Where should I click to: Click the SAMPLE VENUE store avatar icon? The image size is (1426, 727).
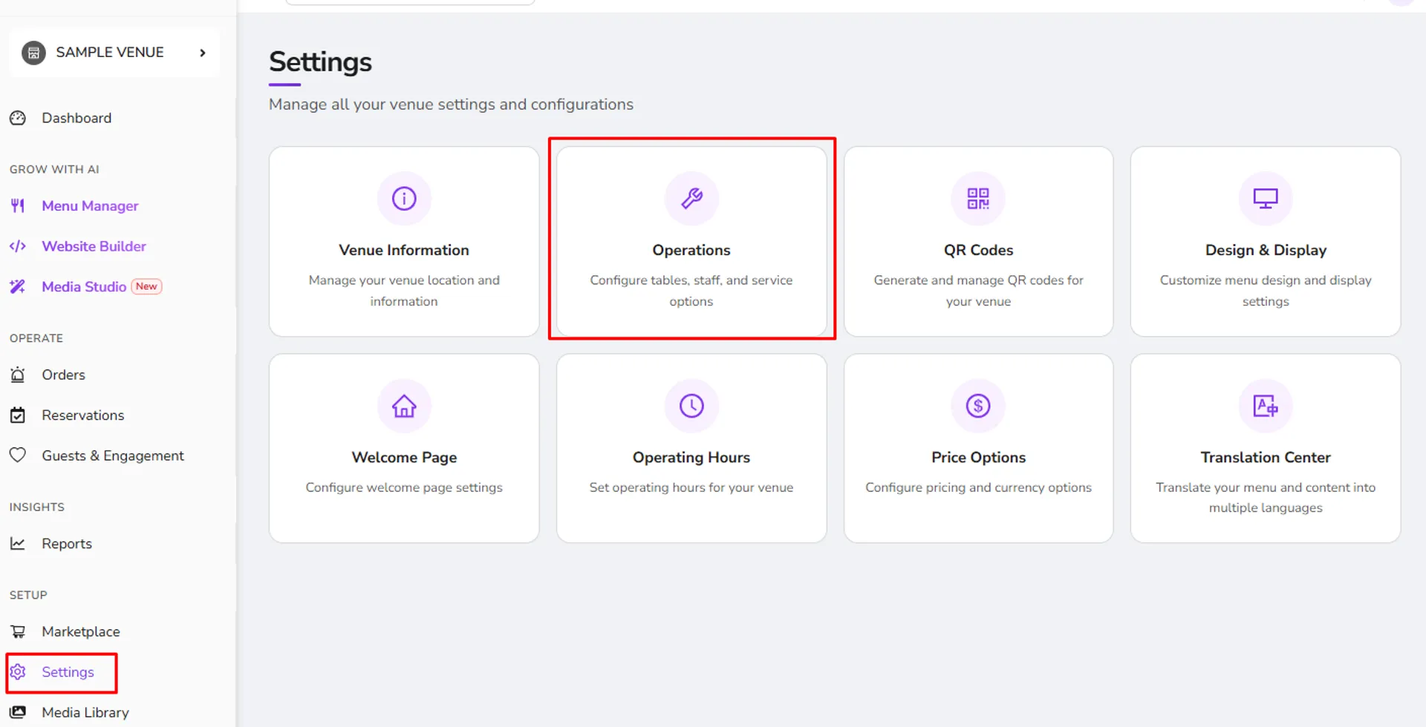[x=33, y=53]
